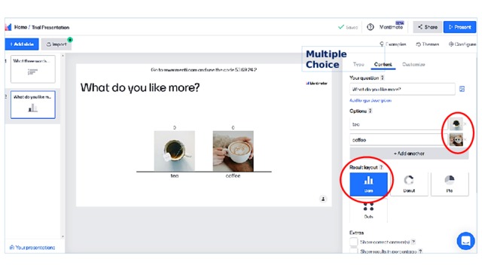Open the Examples option
This screenshot has height=271, width=482.
(x=393, y=44)
